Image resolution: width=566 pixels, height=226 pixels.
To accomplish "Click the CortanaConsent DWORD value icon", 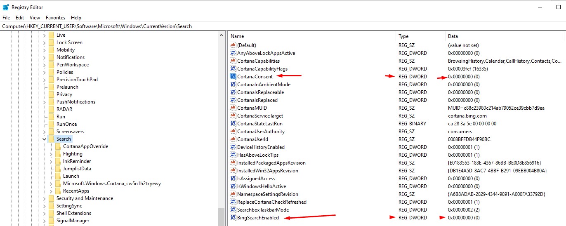I will pyautogui.click(x=233, y=77).
